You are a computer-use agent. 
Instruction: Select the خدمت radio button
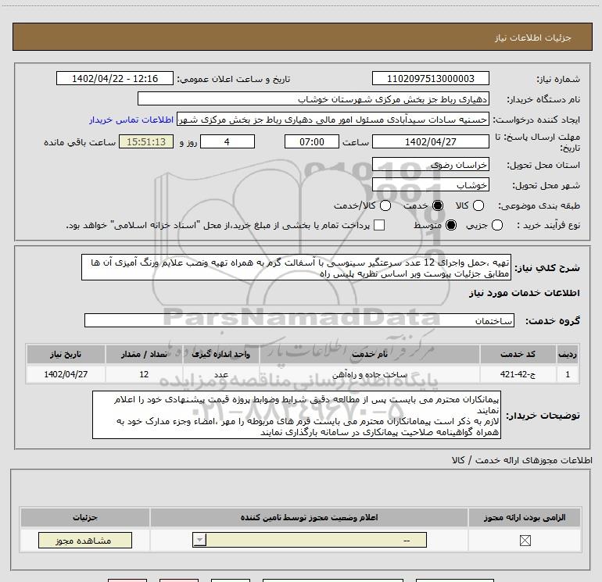(438, 205)
